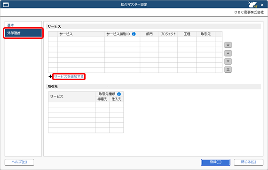The height and width of the screenshot is (170, 268).
Task: Click the サービス column header in service table
Action: [x=81, y=34]
